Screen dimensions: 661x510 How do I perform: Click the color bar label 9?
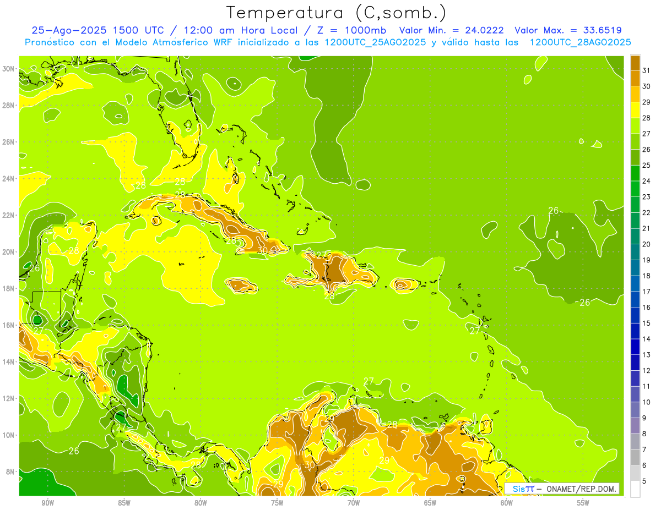pos(644,418)
